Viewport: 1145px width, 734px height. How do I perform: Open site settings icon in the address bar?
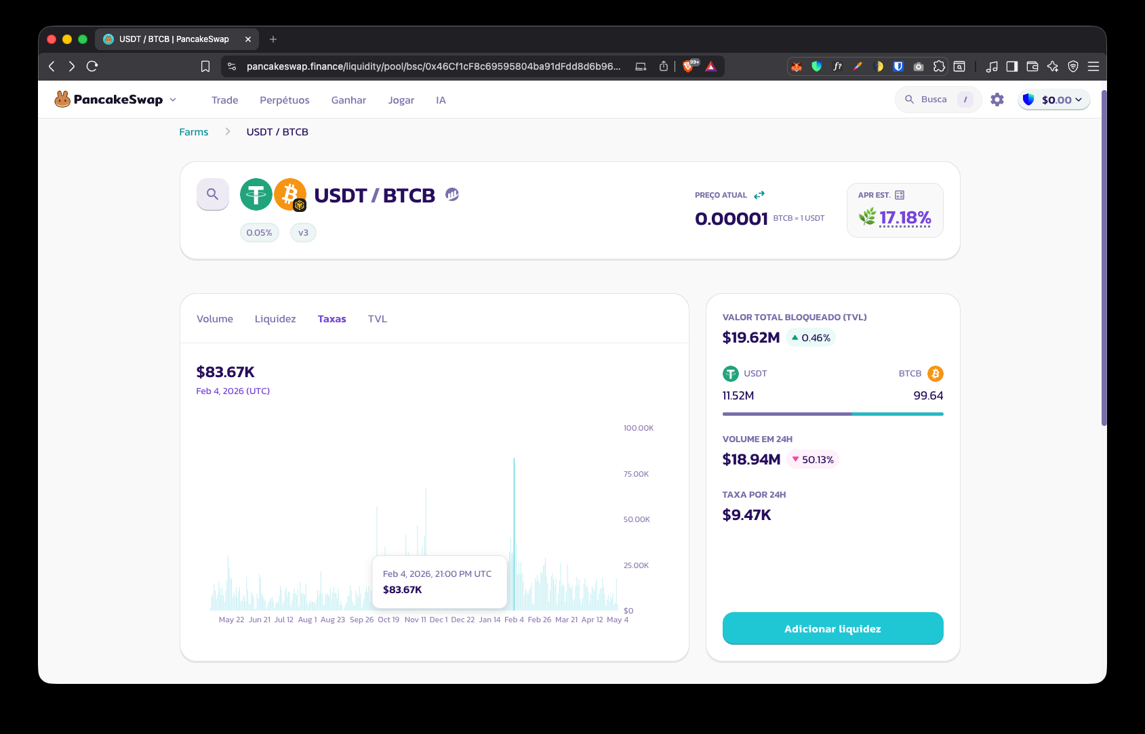click(x=232, y=66)
